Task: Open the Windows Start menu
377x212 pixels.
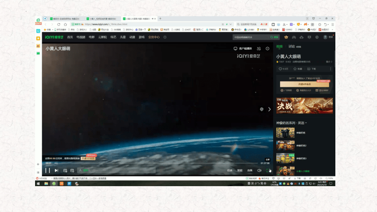Action: (x=38, y=184)
